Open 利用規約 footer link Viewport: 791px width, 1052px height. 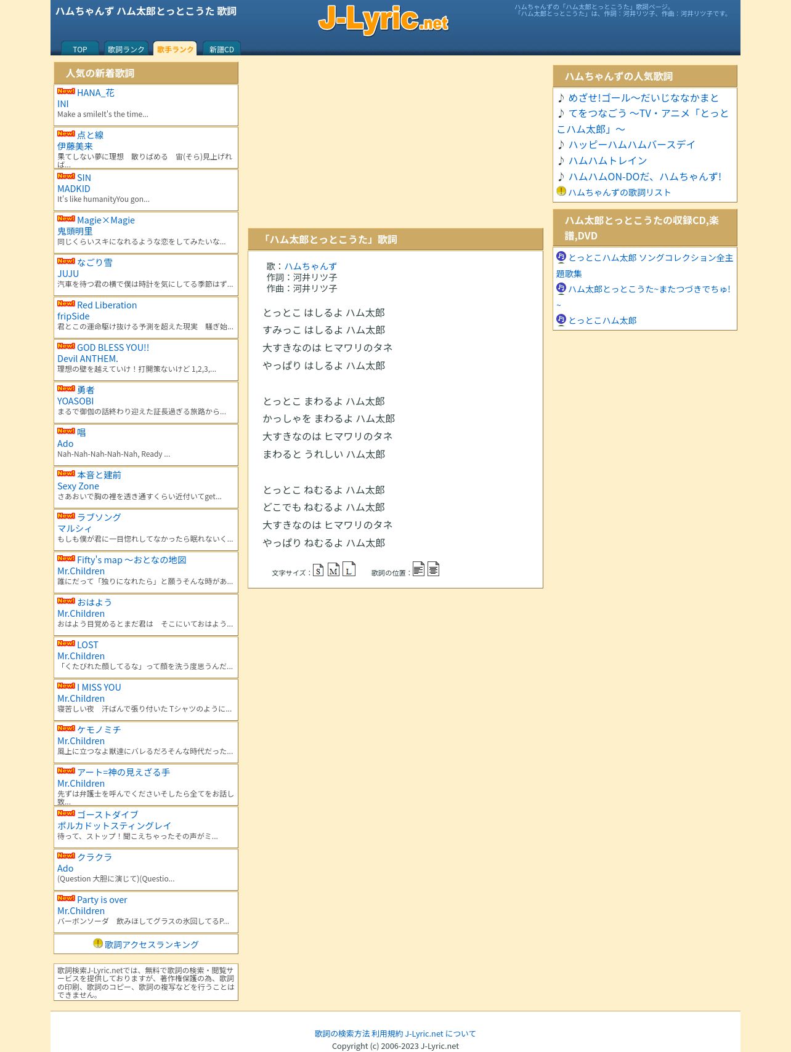tap(387, 1034)
